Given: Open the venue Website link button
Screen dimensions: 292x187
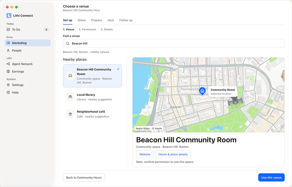Looking at the screenshot, I should 145,154.
